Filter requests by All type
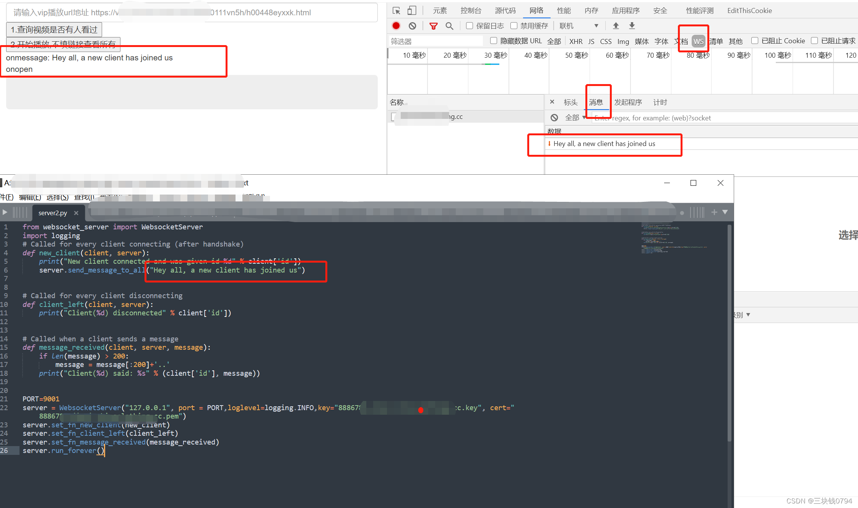The height and width of the screenshot is (508, 858). click(554, 41)
